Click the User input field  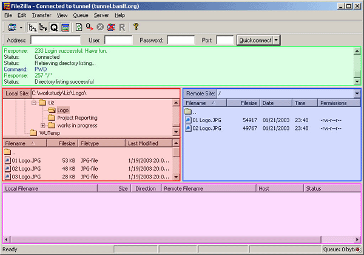[x=118, y=40]
